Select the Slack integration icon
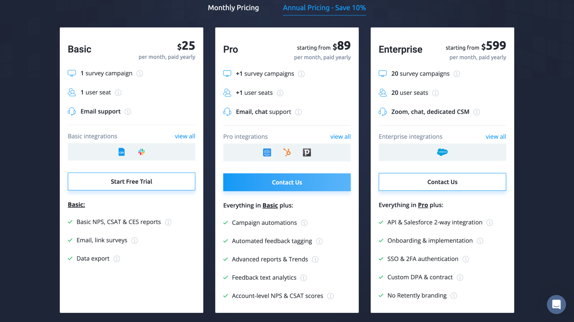This screenshot has height=322, width=574. pyautogui.click(x=141, y=152)
